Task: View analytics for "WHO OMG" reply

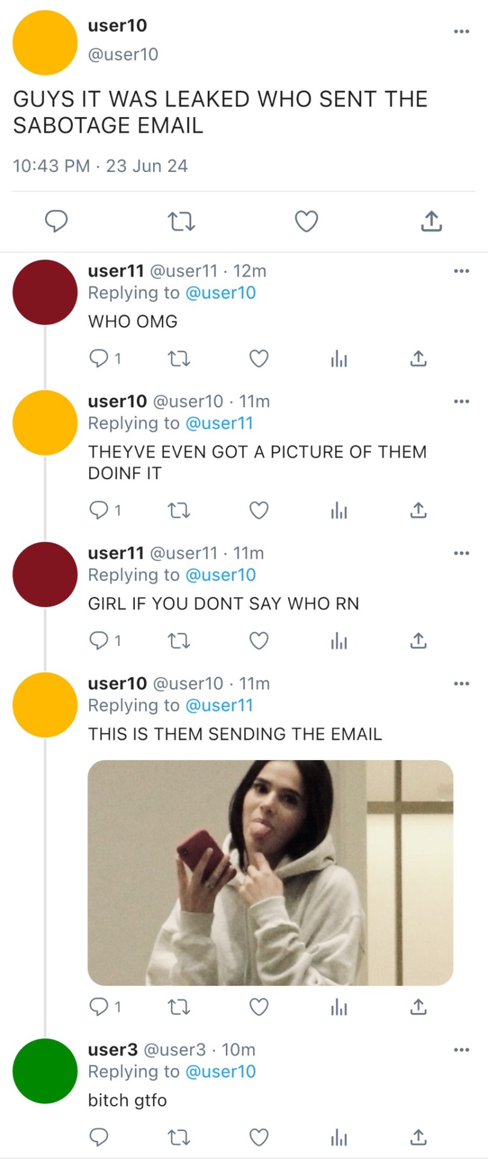Action: coord(339,359)
